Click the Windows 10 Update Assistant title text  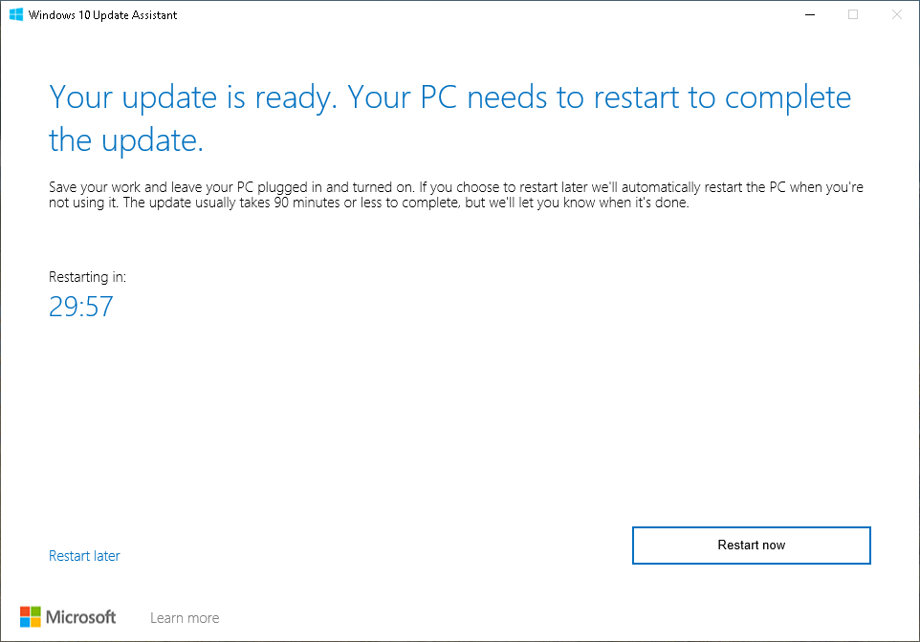click(x=100, y=14)
